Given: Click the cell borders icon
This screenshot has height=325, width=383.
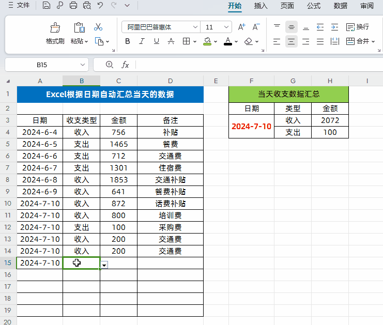Looking at the screenshot, I should point(186,41).
